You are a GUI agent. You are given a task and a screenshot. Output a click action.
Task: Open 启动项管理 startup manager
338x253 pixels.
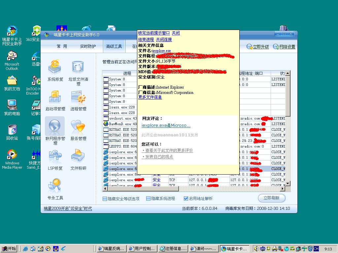point(55,100)
